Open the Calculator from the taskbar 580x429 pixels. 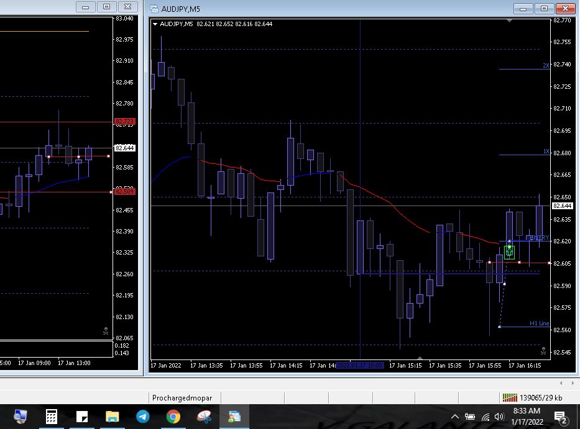click(x=52, y=417)
